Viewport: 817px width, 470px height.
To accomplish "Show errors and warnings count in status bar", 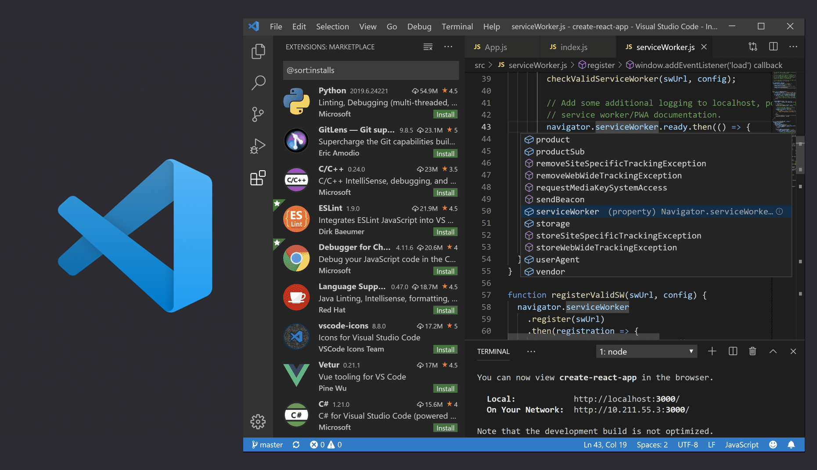I will 326,445.
